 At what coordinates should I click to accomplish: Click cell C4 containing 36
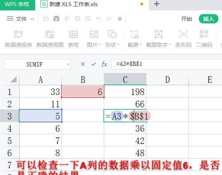[125, 128]
